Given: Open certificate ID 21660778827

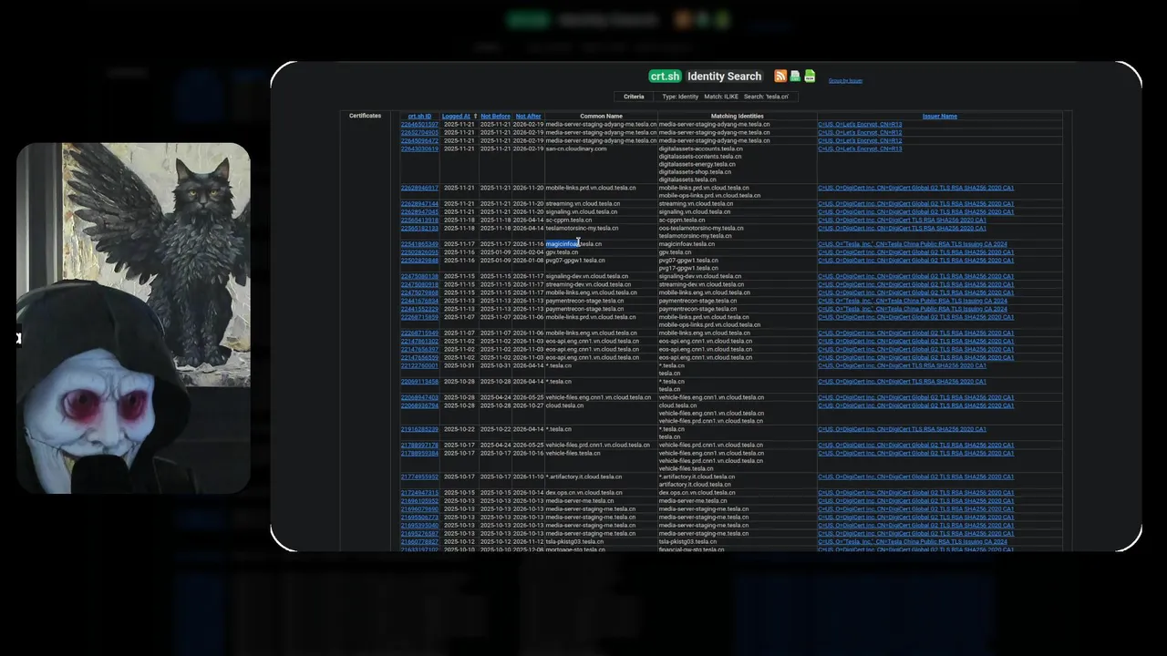Looking at the screenshot, I should [419, 542].
